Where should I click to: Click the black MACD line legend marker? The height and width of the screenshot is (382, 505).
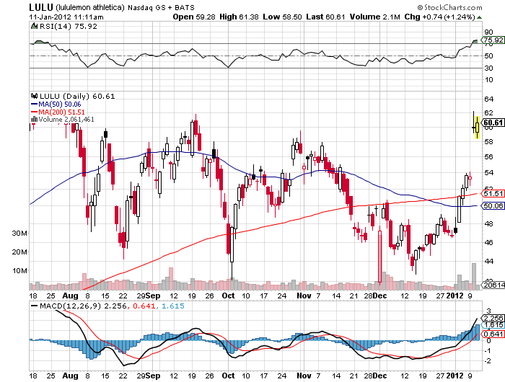pos(34,306)
